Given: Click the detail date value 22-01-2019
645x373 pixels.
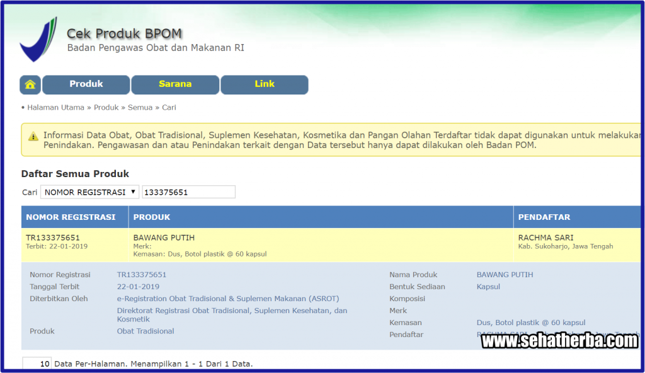Looking at the screenshot, I should tap(138, 287).
